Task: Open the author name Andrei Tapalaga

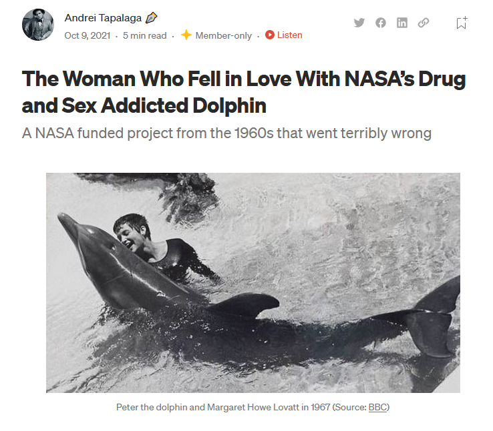Action: point(103,18)
